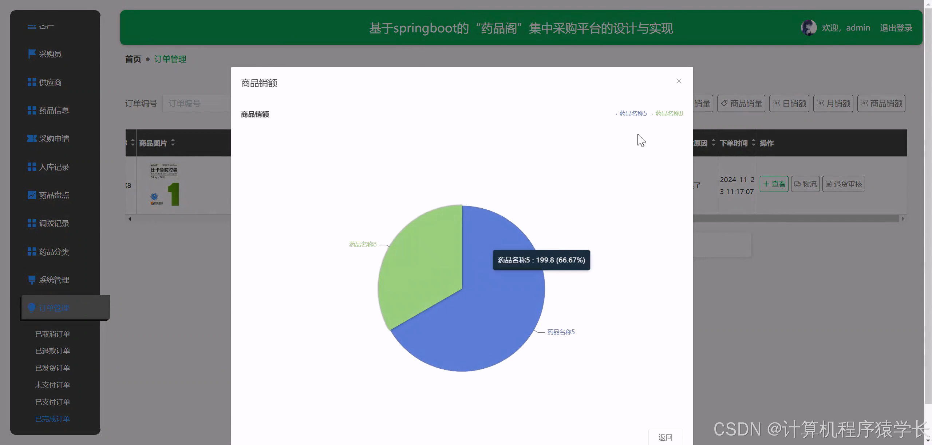Sort by 商品图片 column arrows

pos(173,143)
